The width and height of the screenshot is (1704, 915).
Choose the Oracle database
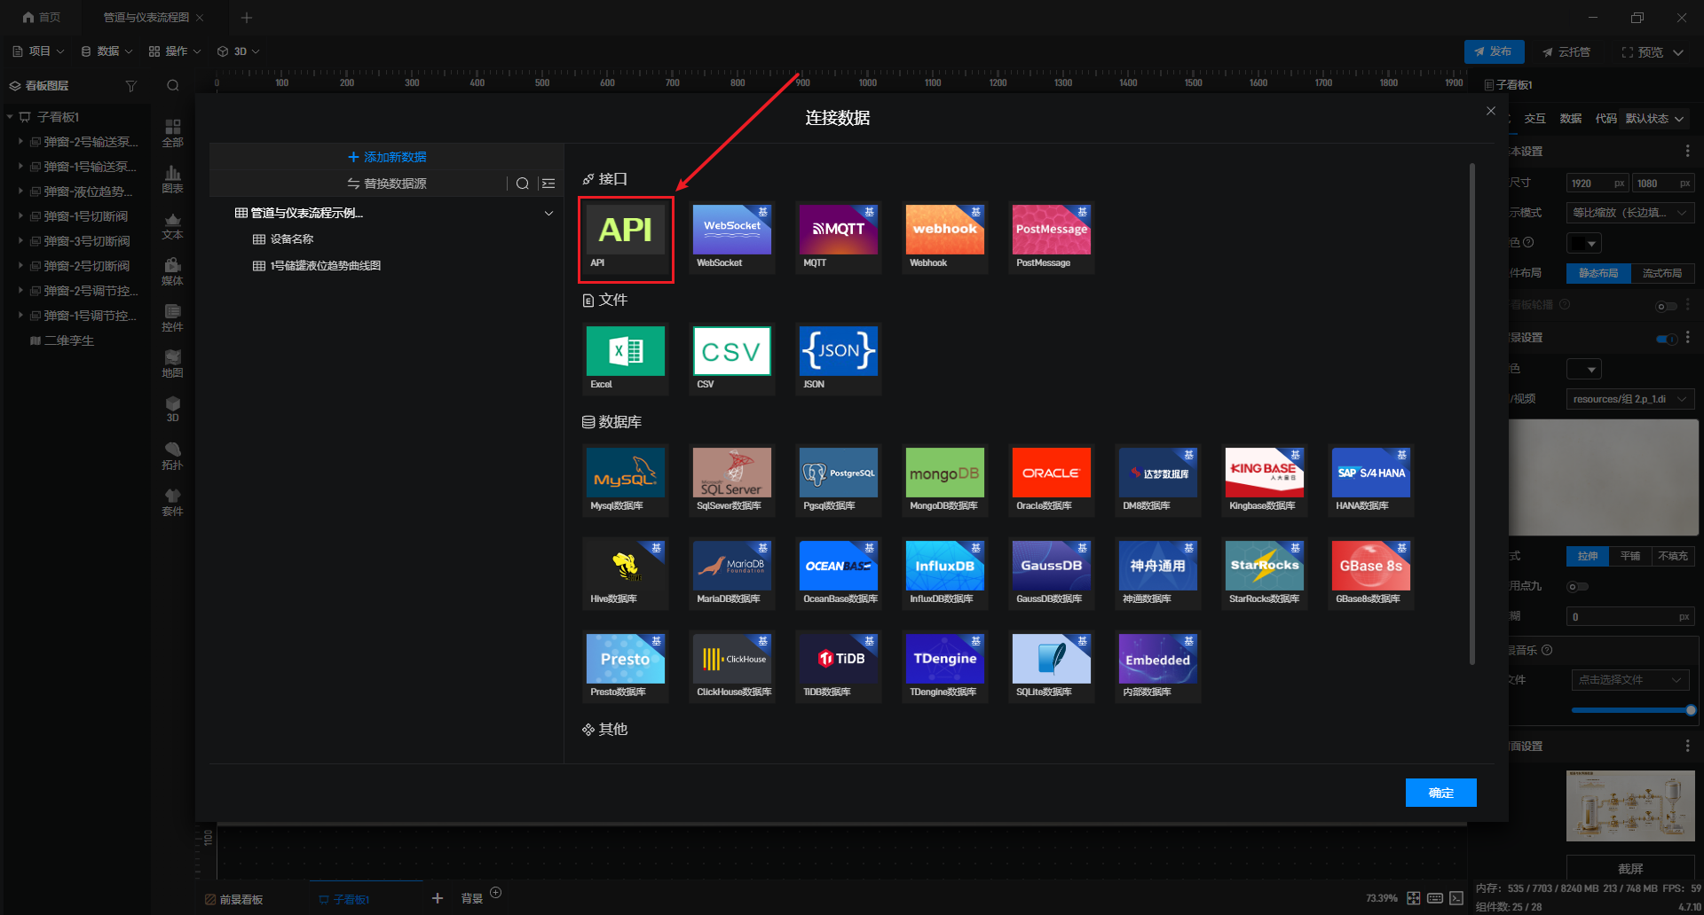pos(1052,481)
